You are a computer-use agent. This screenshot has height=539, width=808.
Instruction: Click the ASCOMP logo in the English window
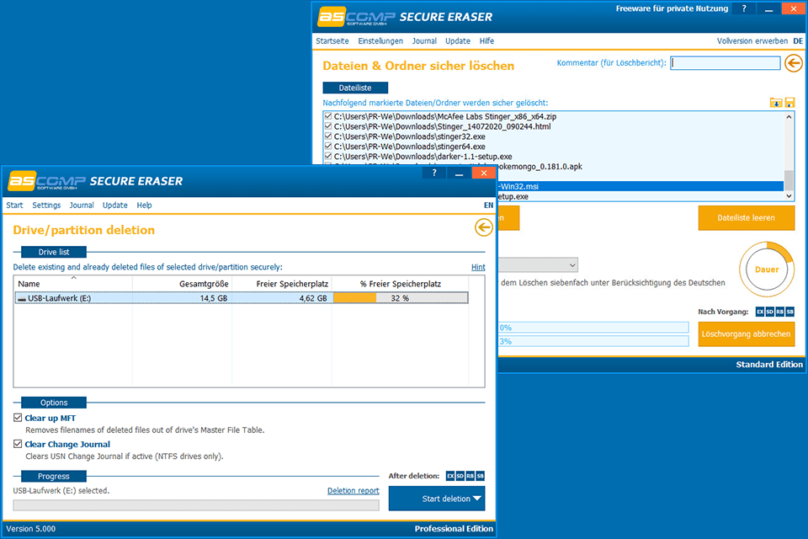[46, 181]
